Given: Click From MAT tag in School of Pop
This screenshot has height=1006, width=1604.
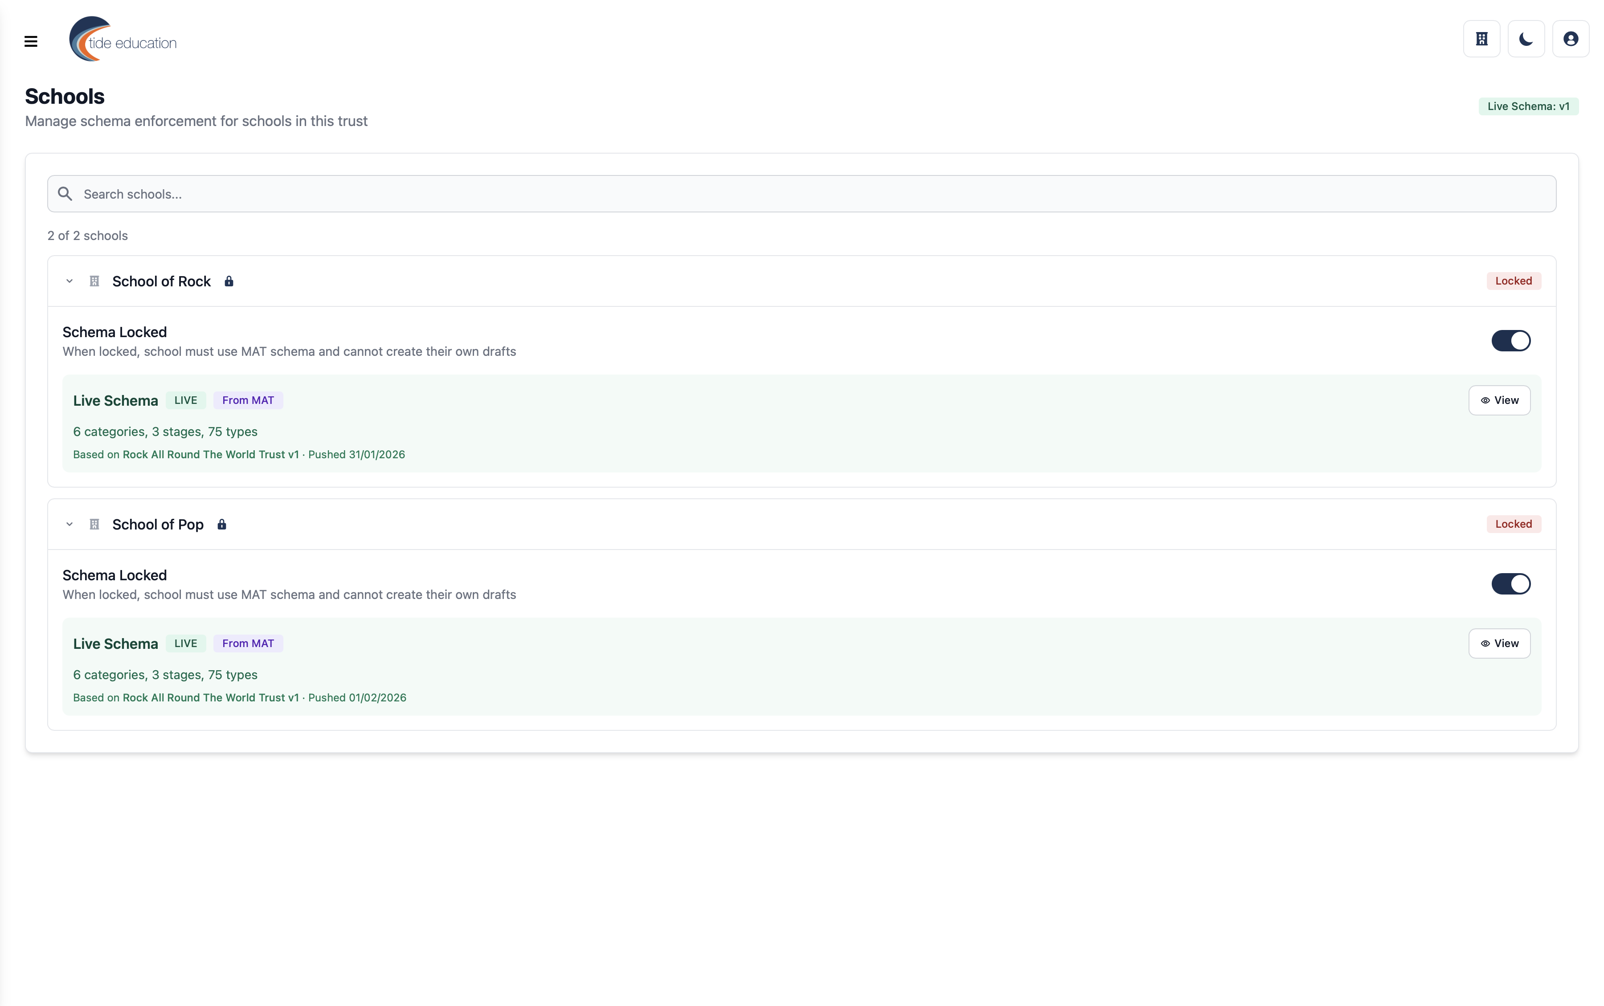Looking at the screenshot, I should (248, 644).
